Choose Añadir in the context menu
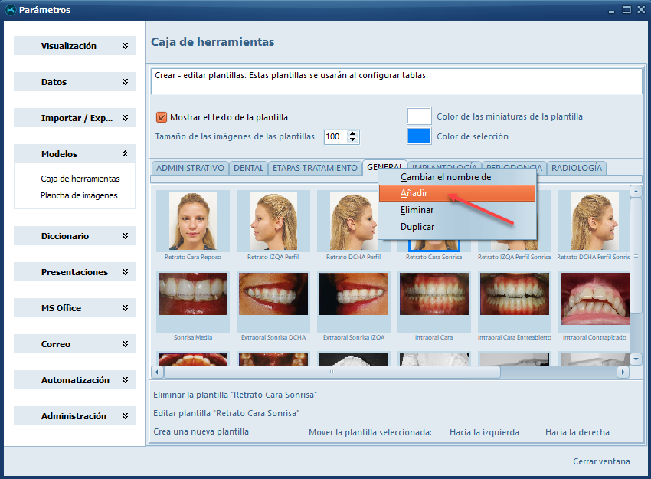 pyautogui.click(x=414, y=193)
